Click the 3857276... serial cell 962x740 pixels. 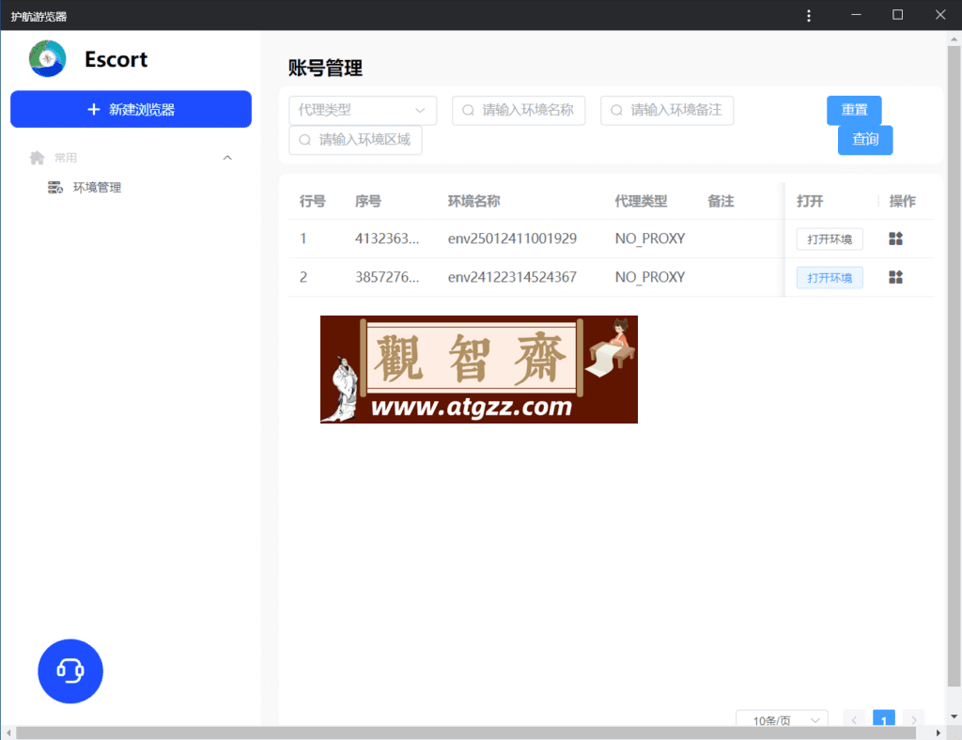(387, 277)
